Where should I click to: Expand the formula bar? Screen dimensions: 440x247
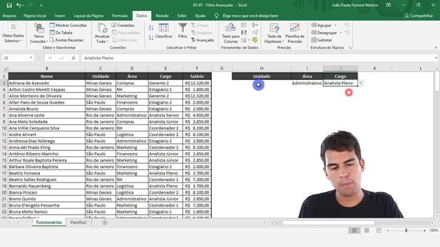[436, 58]
